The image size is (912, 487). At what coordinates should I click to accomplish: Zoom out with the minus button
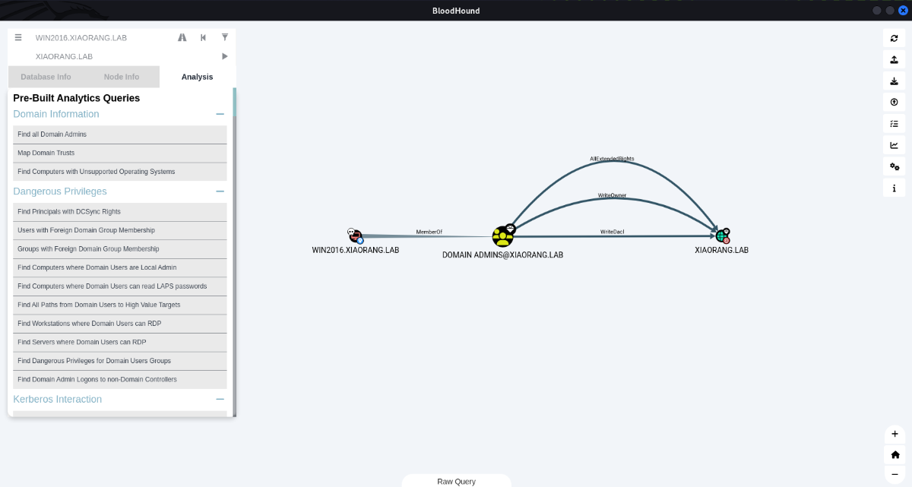pos(895,475)
